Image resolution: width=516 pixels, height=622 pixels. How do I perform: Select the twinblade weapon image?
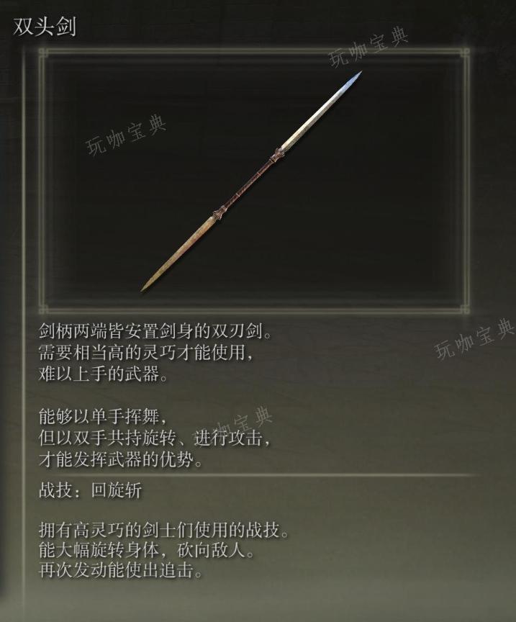pos(251,181)
